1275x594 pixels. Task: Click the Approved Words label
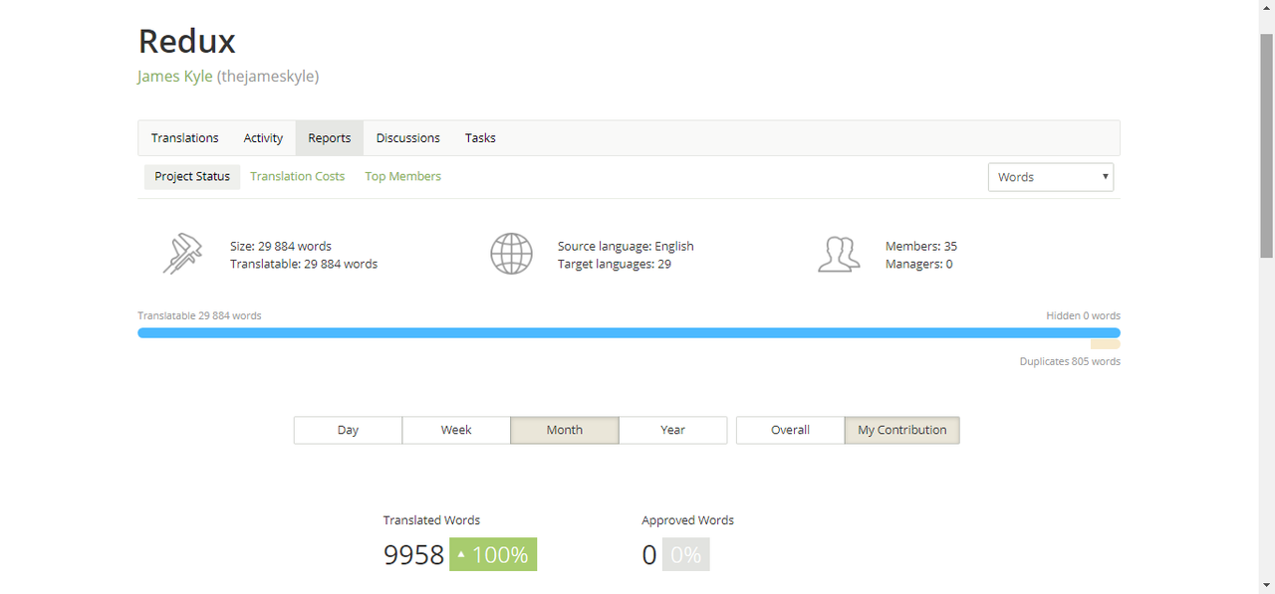click(x=687, y=520)
